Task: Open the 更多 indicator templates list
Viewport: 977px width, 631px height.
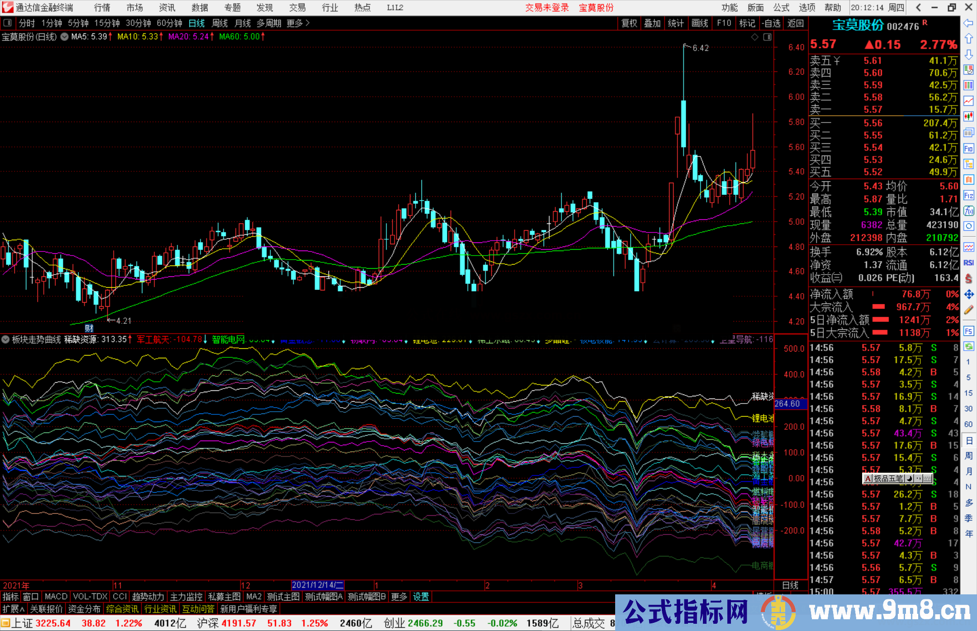Action: [399, 597]
